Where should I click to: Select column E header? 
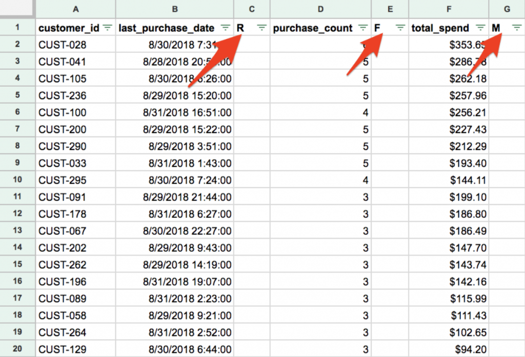390,9
